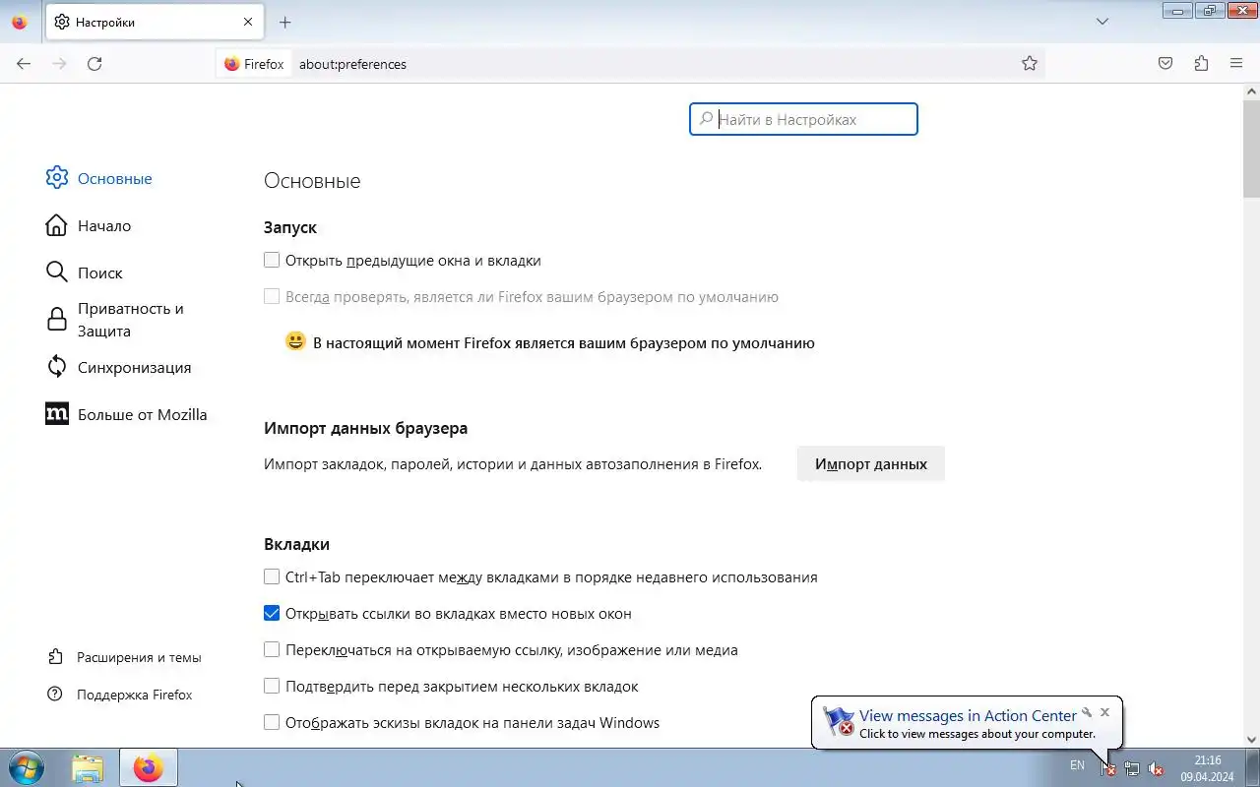Click the Action Center flag tray icon

pyautogui.click(x=1108, y=767)
